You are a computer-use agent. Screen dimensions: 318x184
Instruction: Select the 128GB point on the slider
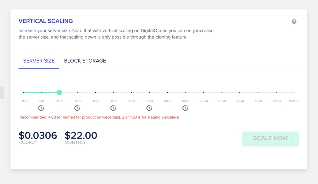pos(276,92)
